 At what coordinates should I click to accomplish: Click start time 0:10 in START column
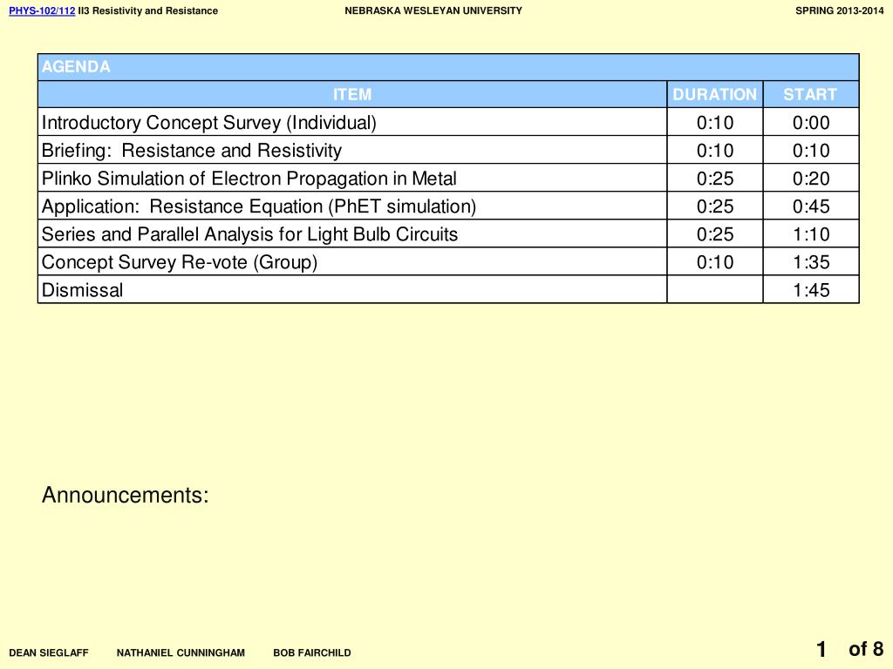811,150
